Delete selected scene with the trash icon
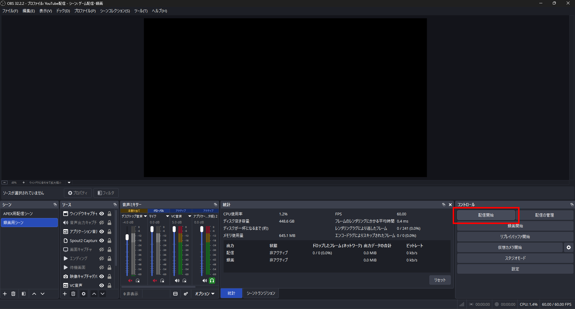575x309 pixels. click(13, 294)
